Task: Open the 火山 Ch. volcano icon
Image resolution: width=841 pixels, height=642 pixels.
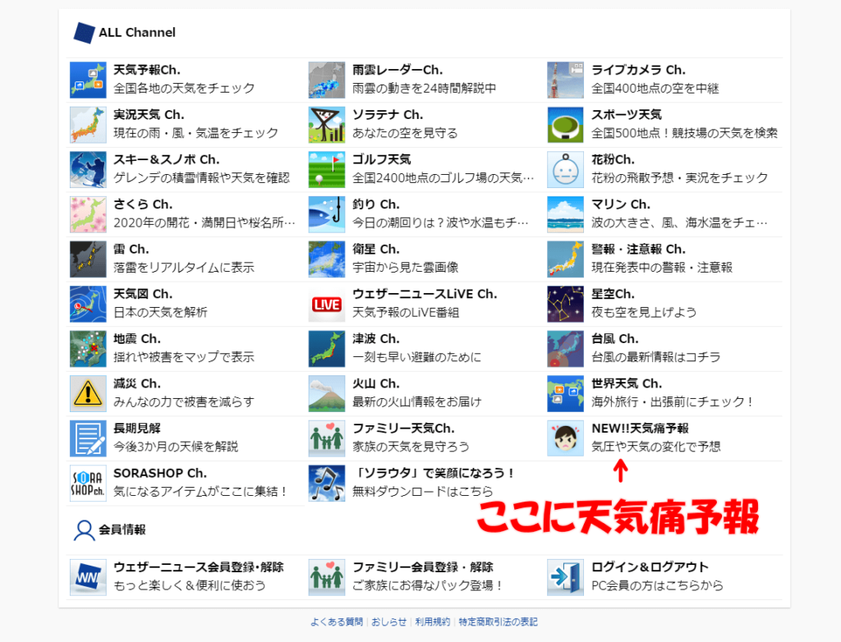Action: click(x=327, y=394)
